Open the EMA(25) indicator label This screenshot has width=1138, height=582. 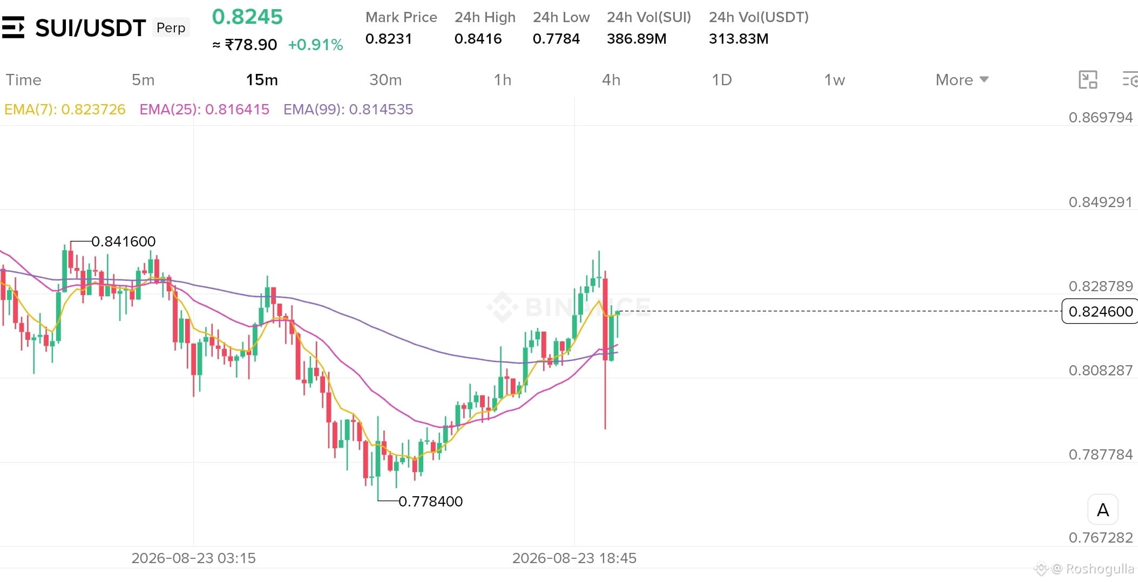coord(204,109)
